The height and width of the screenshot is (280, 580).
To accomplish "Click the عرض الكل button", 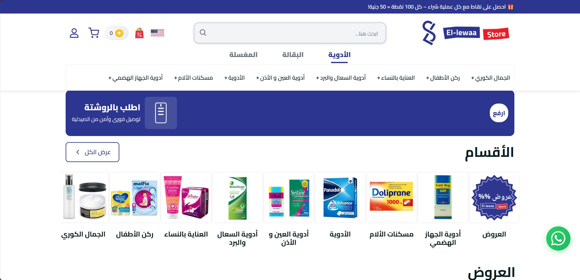I will point(92,152).
